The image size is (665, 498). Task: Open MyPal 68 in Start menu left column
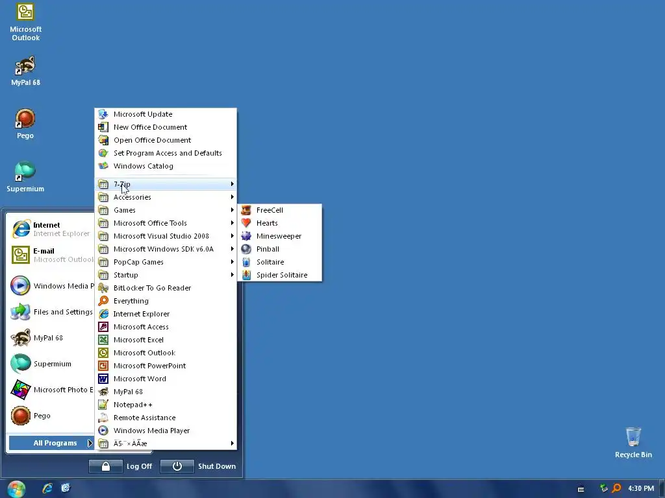tap(51, 338)
